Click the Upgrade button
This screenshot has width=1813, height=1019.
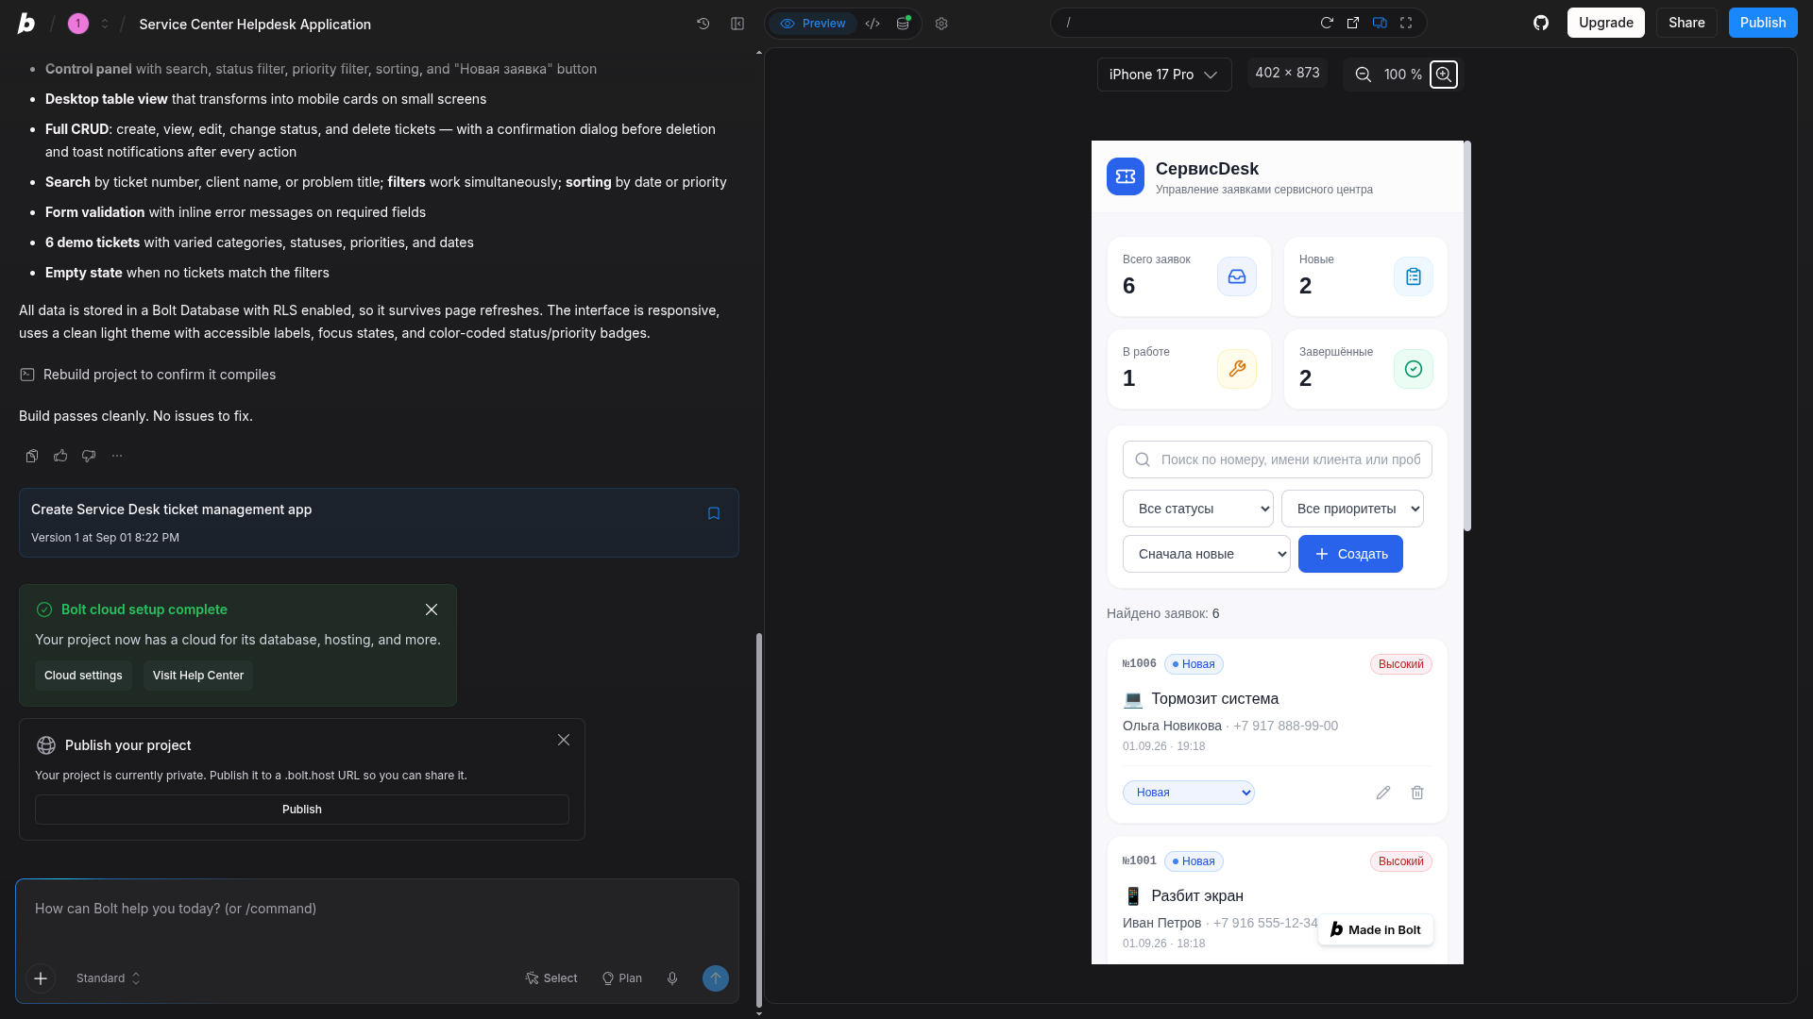[x=1605, y=23]
